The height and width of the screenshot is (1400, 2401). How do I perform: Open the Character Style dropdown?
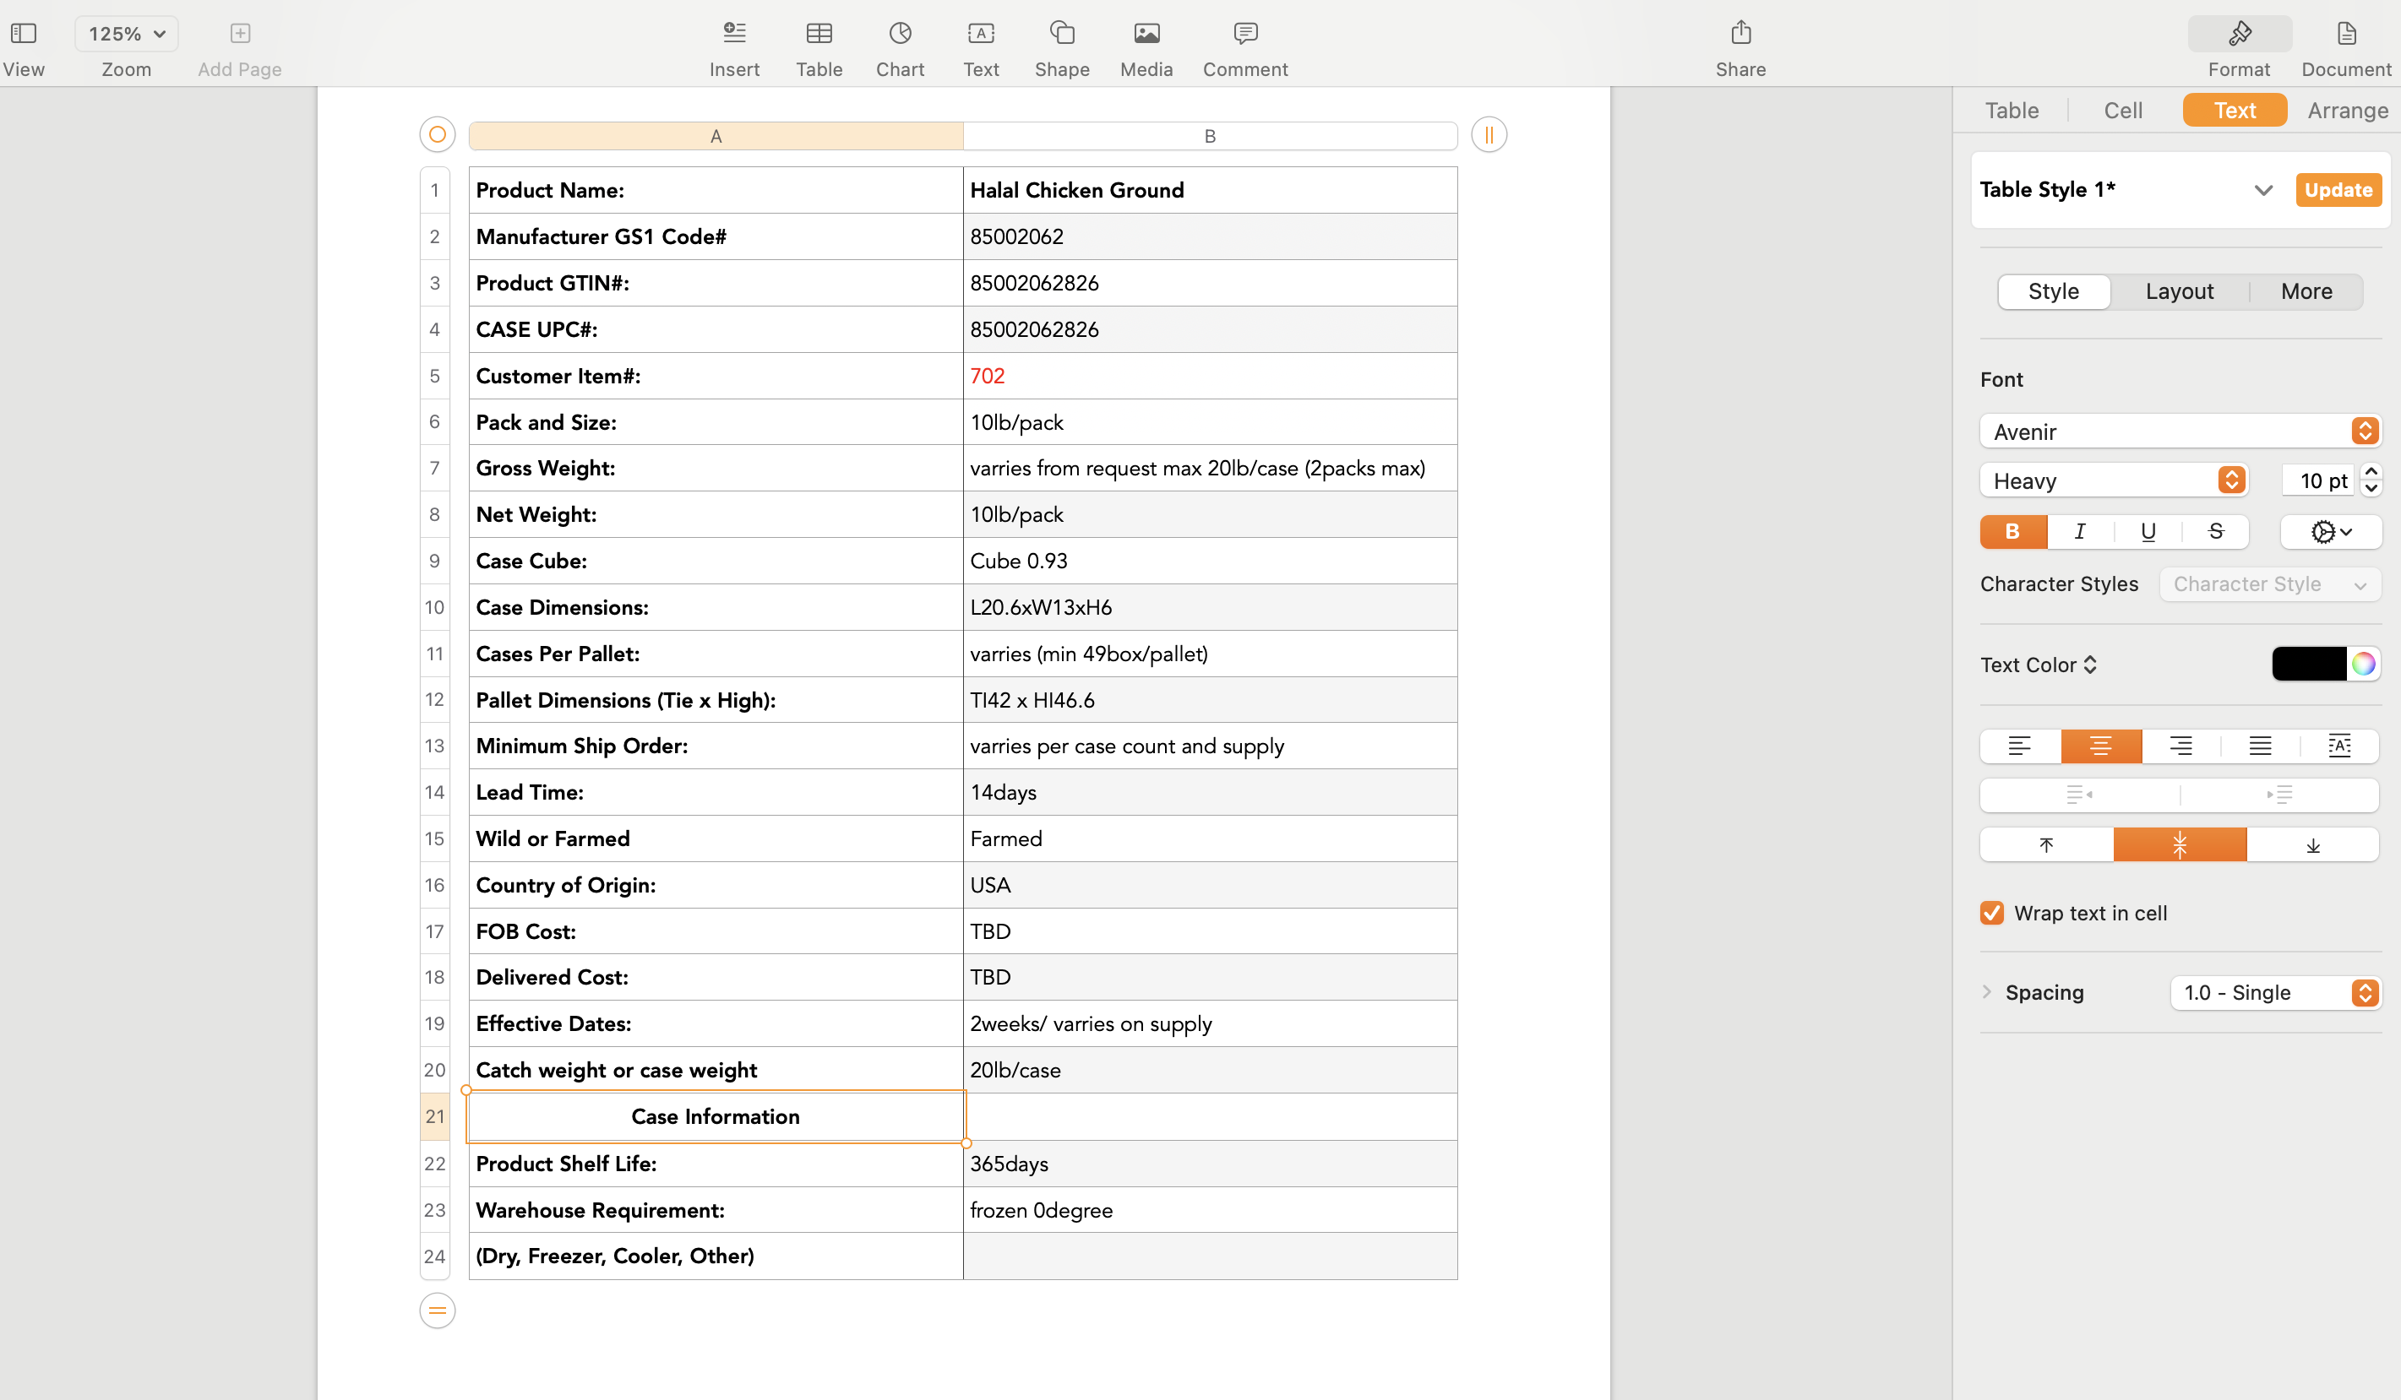pos(2269,583)
